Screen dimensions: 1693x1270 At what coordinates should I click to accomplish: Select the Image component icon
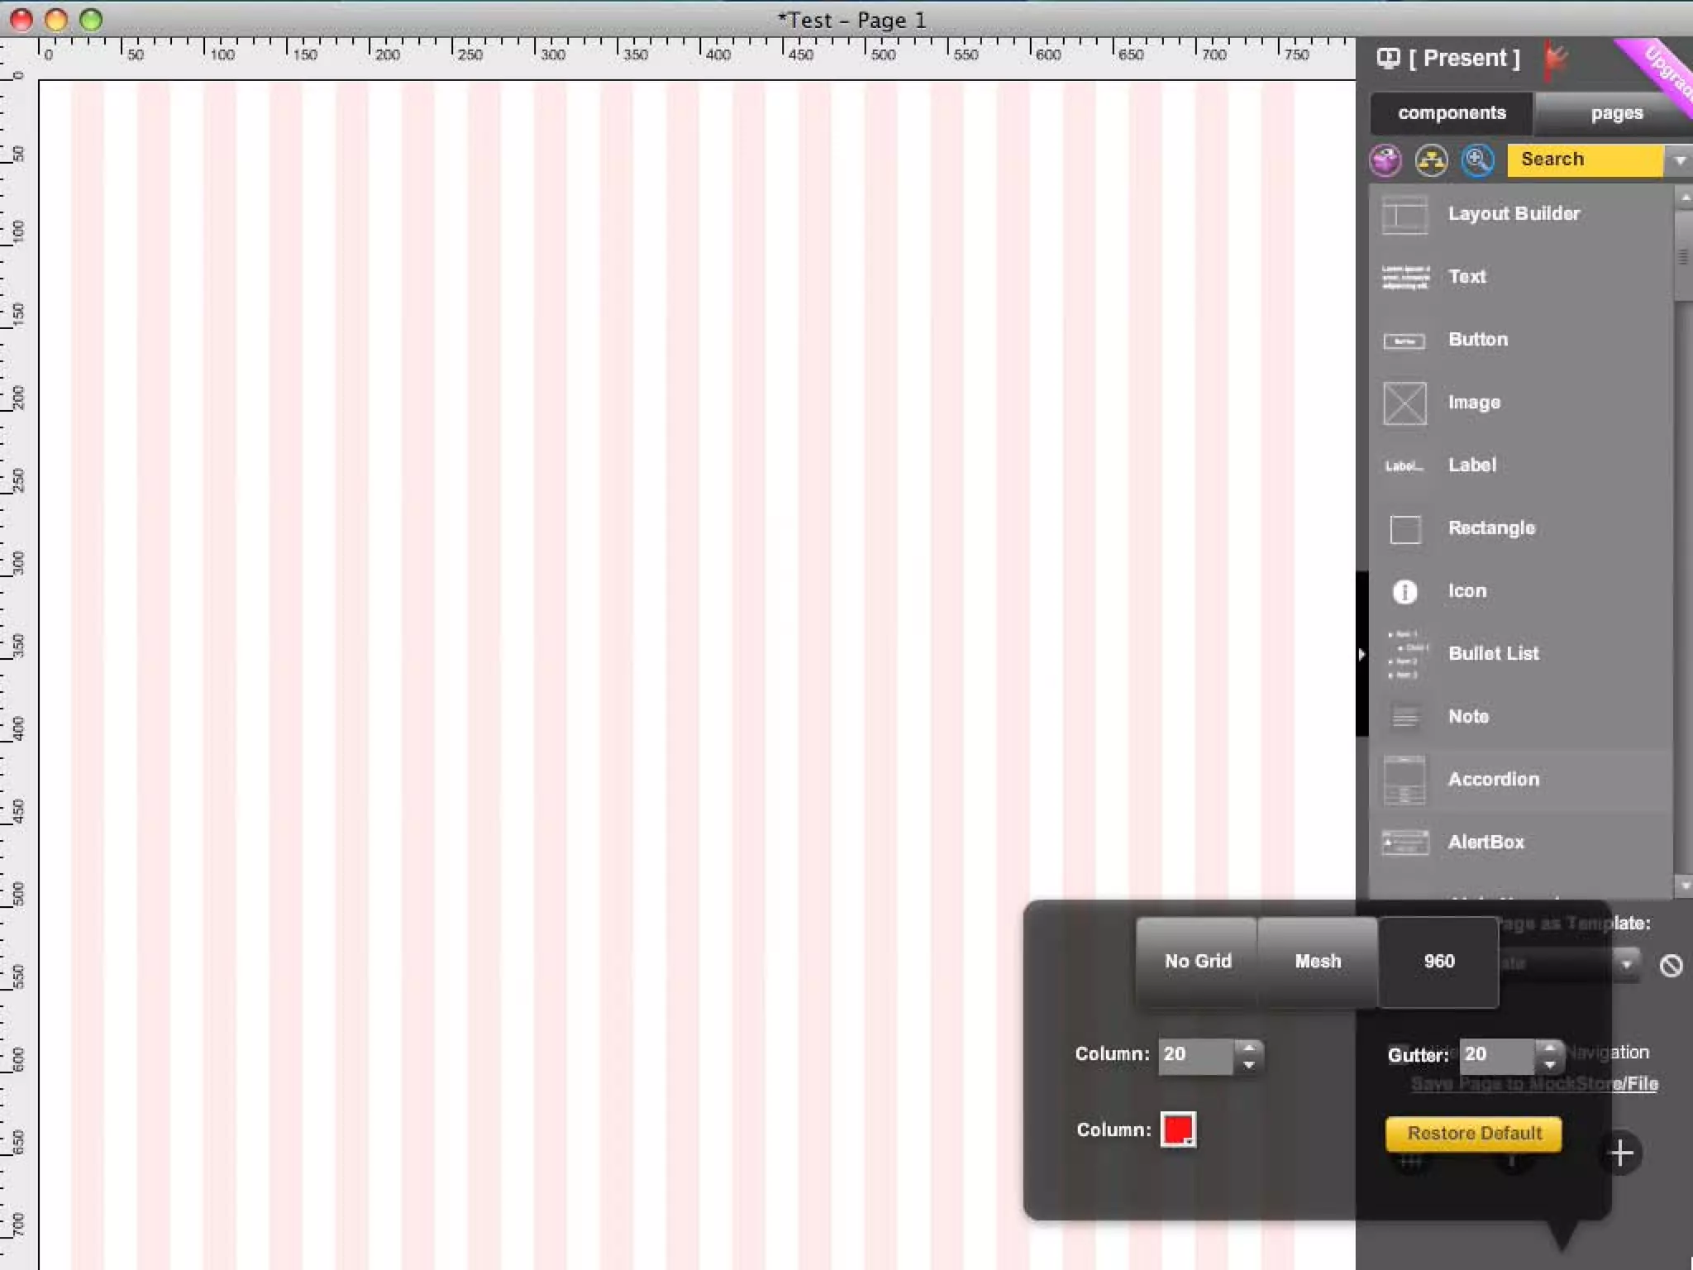point(1404,403)
